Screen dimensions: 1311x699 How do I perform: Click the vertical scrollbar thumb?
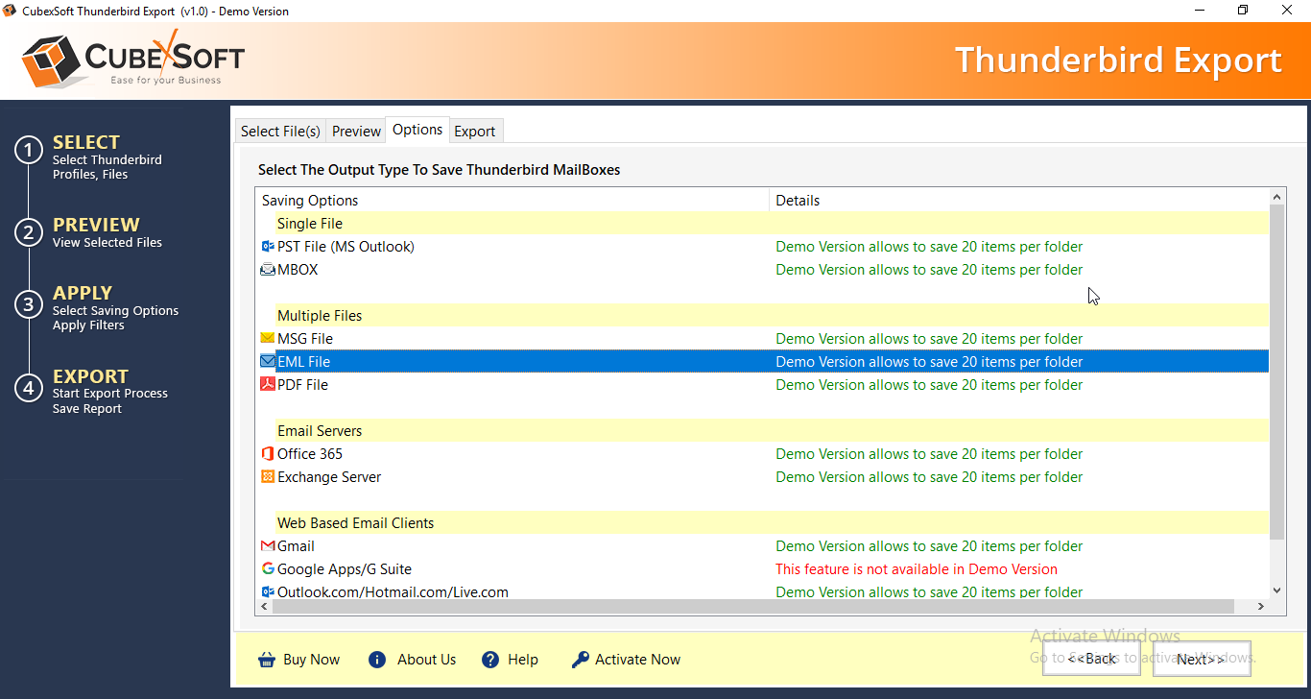[1276, 371]
